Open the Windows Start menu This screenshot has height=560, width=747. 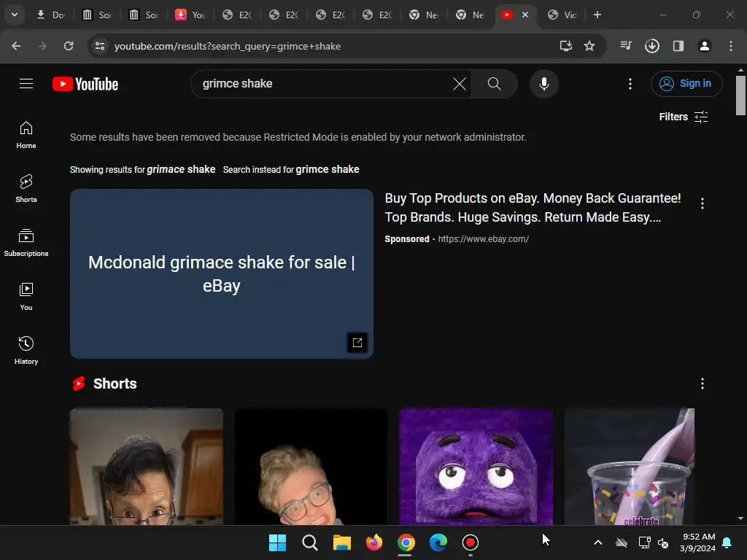coord(277,542)
